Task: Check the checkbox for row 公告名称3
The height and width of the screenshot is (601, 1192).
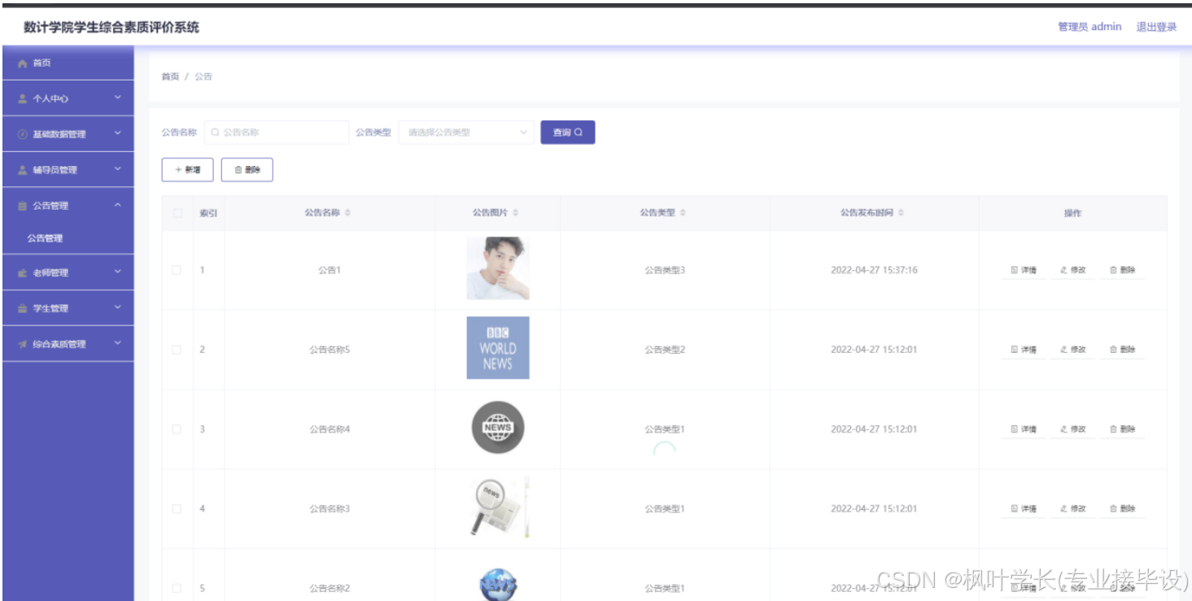Action: coord(177,509)
